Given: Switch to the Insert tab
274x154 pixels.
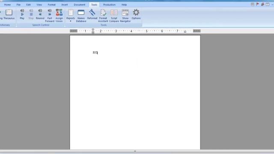Looking at the screenshot, I should click(65, 5).
